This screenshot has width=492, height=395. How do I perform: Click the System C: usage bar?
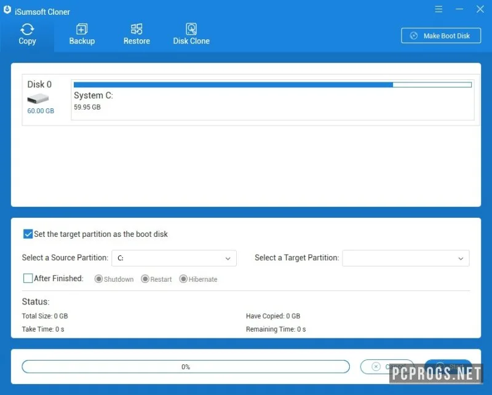tap(272, 84)
